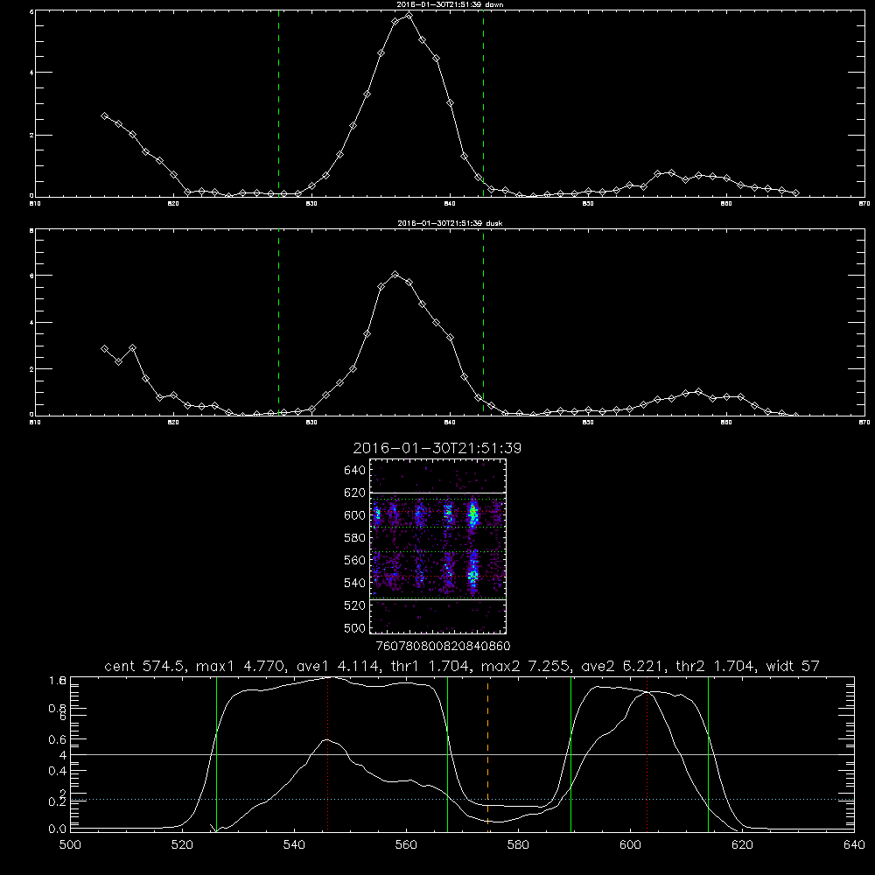Viewport: 875px width, 875px height.
Task: Select the peak diamond marker in the dusk plot
Action: (395, 274)
